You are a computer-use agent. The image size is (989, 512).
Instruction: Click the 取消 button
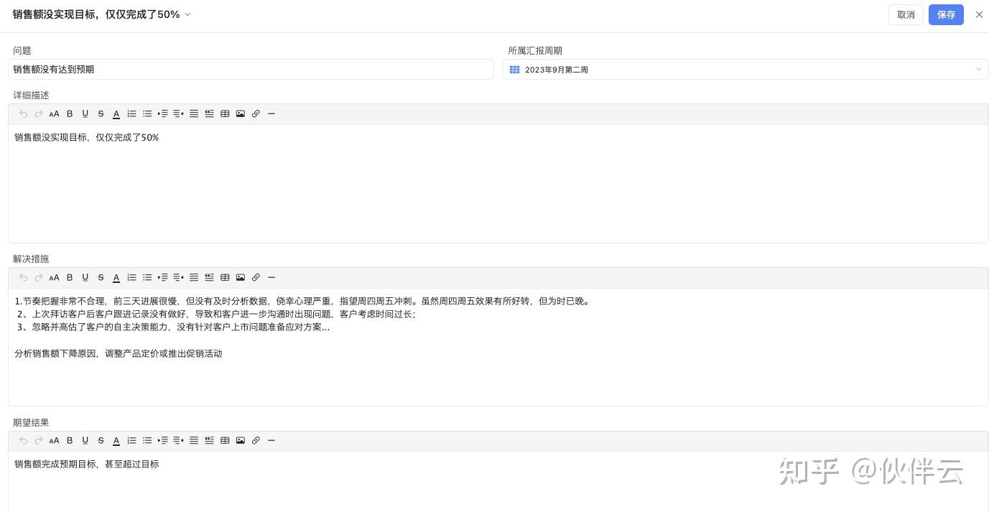[x=906, y=14]
